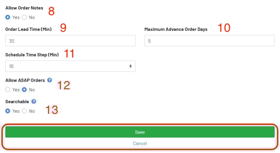280x153 pixels.
Task: Choose No for Allow ASAP Orders
Action: tap(24, 90)
